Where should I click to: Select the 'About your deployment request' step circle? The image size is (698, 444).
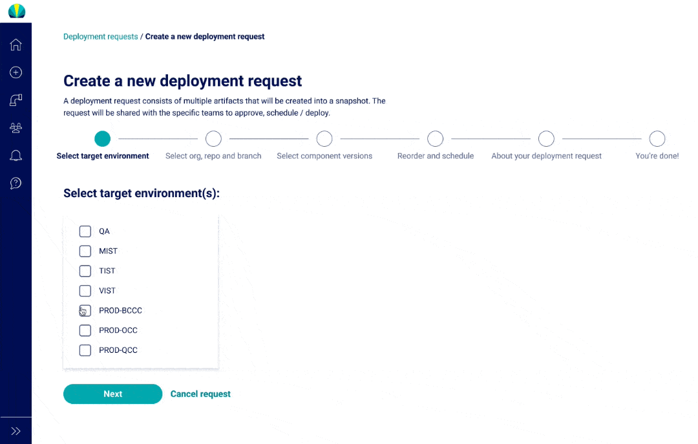[546, 138]
